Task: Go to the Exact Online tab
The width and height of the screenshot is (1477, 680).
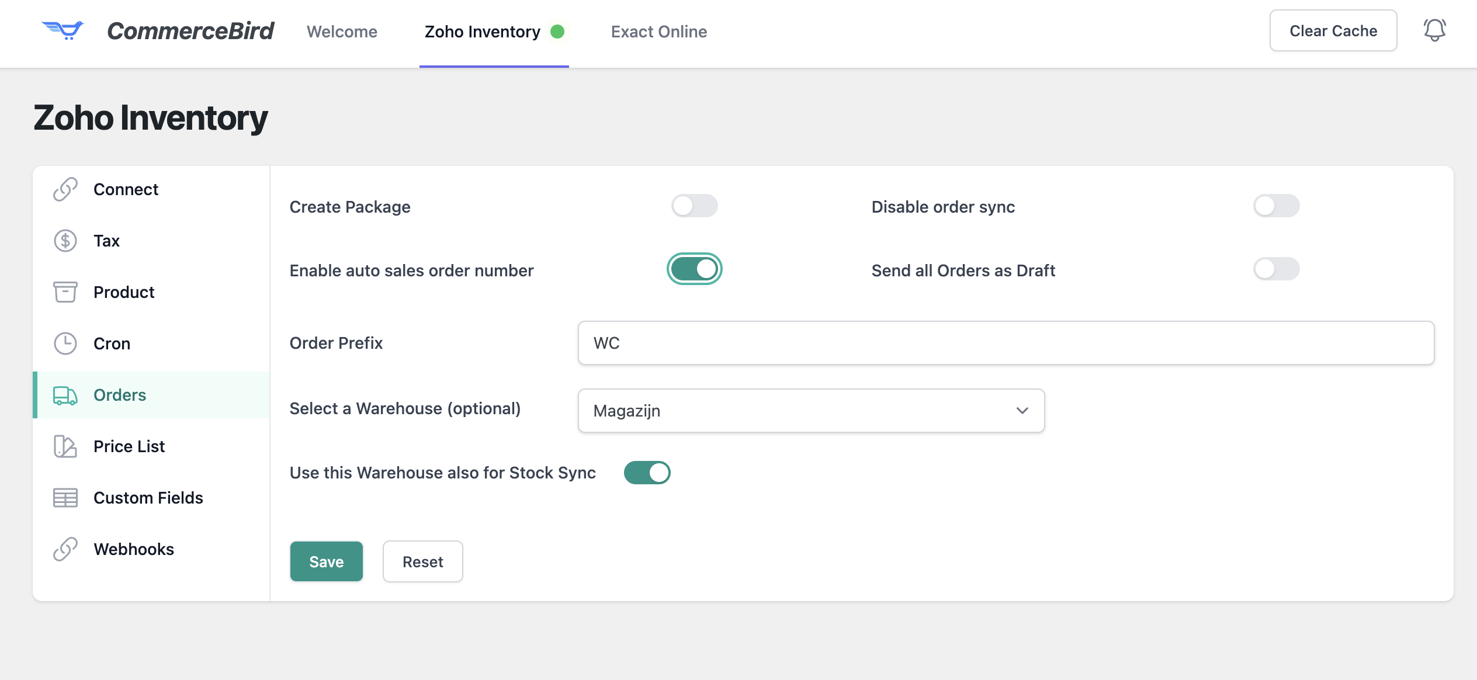Action: (659, 32)
